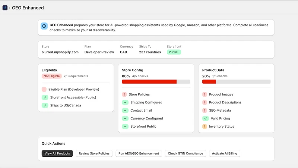Click the Product Data 20% progress bar

pyautogui.click(x=236, y=81)
